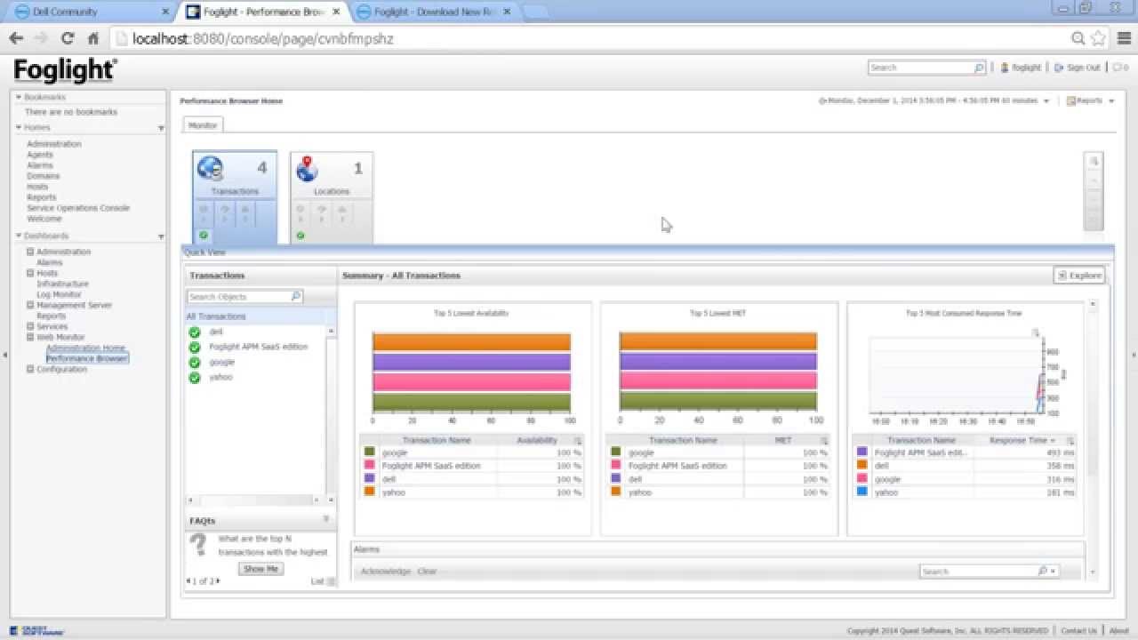Click the Acknowledge link in Alarms
This screenshot has width=1138, height=640.
pos(385,572)
